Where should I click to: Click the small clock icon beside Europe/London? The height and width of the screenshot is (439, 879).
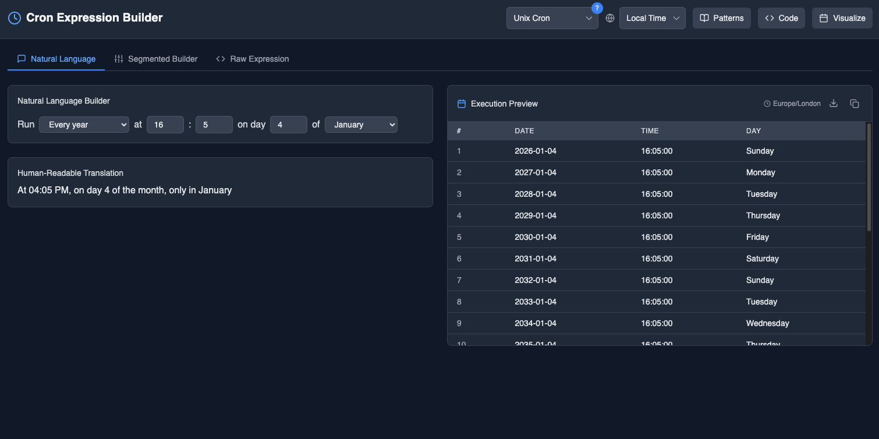[767, 104]
